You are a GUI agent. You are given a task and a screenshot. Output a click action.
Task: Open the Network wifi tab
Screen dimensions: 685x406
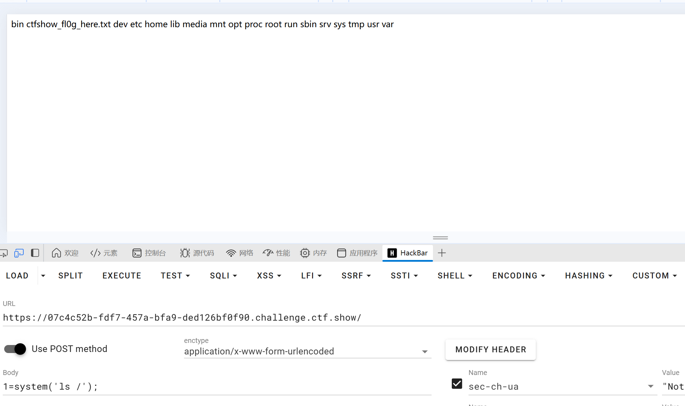[239, 253]
